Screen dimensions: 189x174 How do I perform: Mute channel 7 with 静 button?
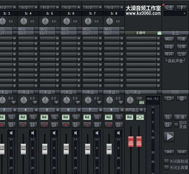point(97,125)
